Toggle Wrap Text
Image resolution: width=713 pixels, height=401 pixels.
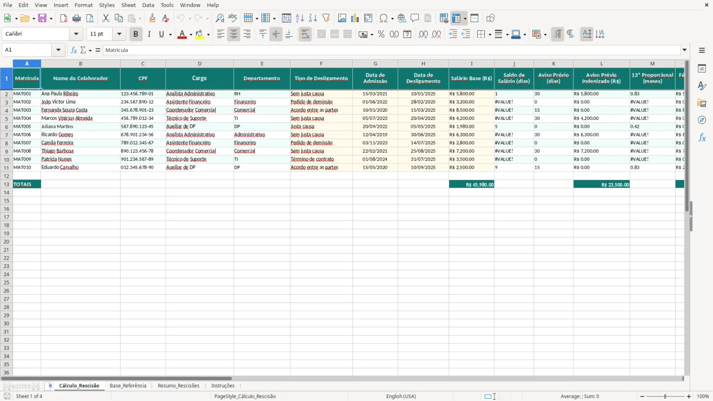[x=305, y=34]
